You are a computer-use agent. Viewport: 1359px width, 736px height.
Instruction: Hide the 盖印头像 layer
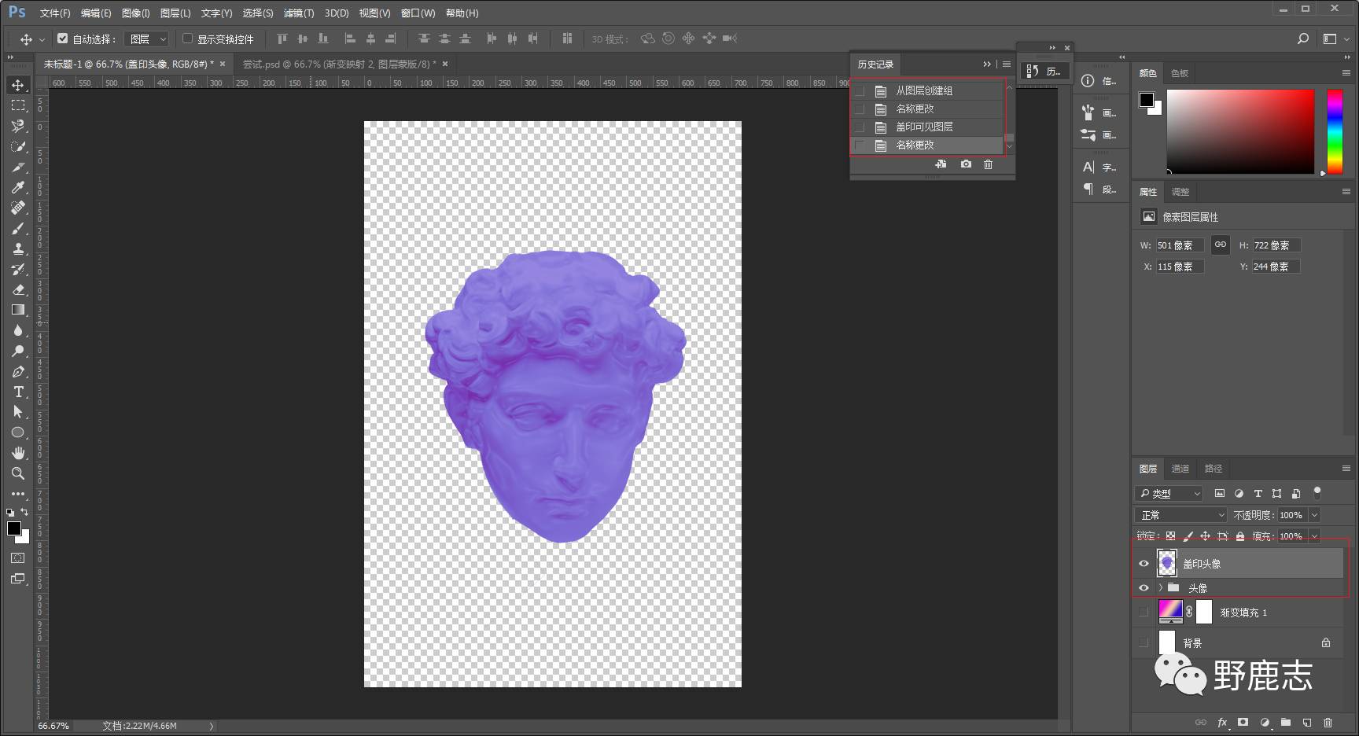point(1144,564)
